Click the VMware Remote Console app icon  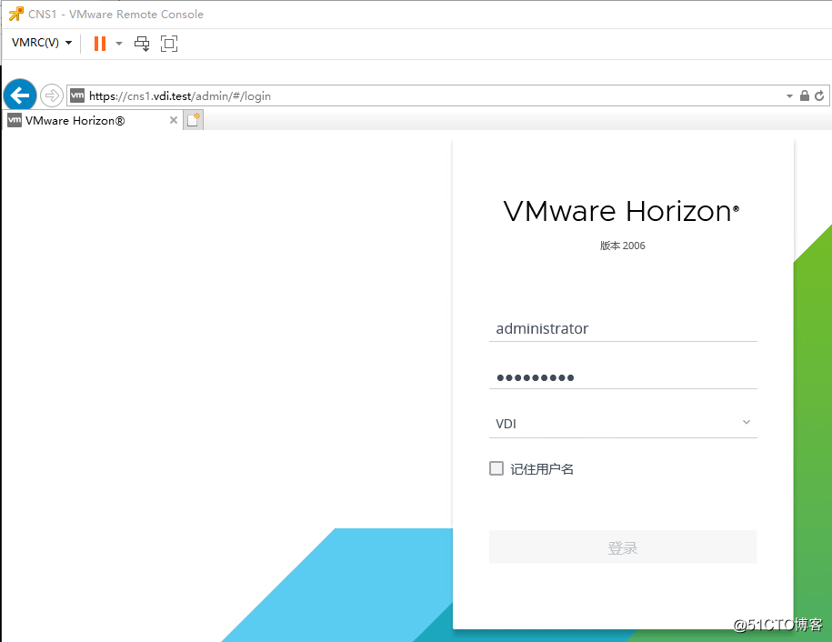(16, 14)
